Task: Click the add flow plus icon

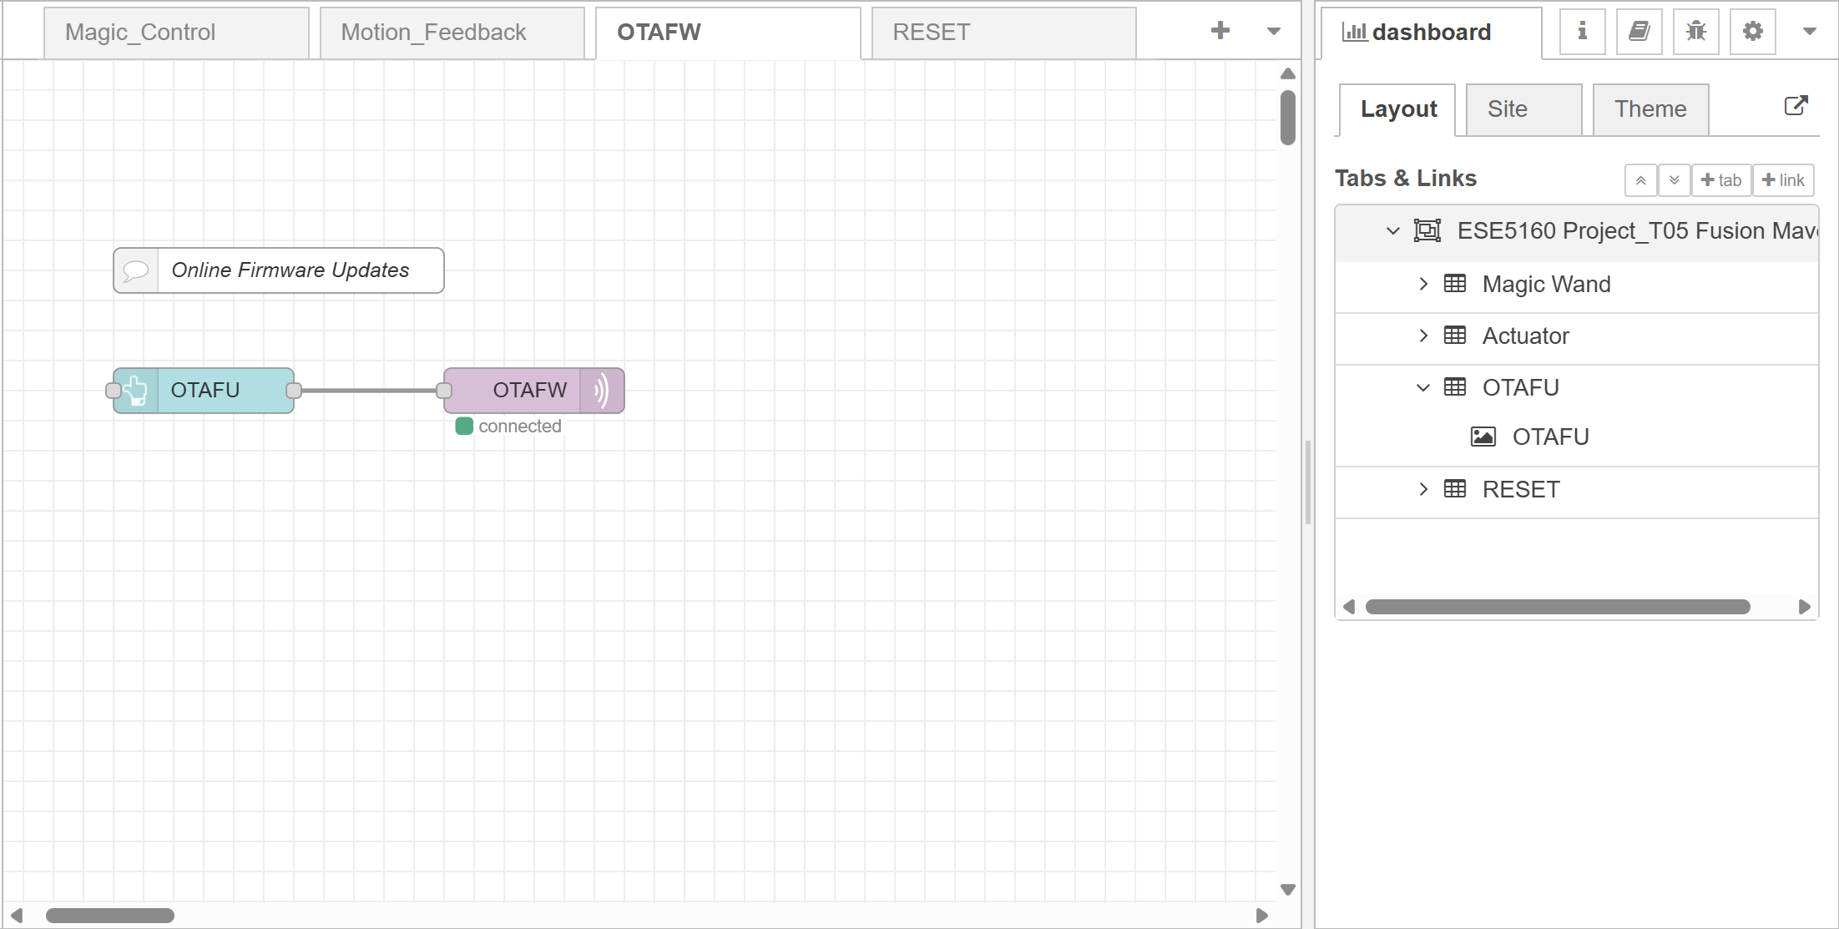Action: pos(1220,31)
